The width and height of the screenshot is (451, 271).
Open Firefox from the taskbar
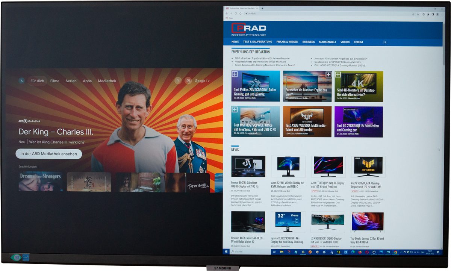(x=360, y=252)
